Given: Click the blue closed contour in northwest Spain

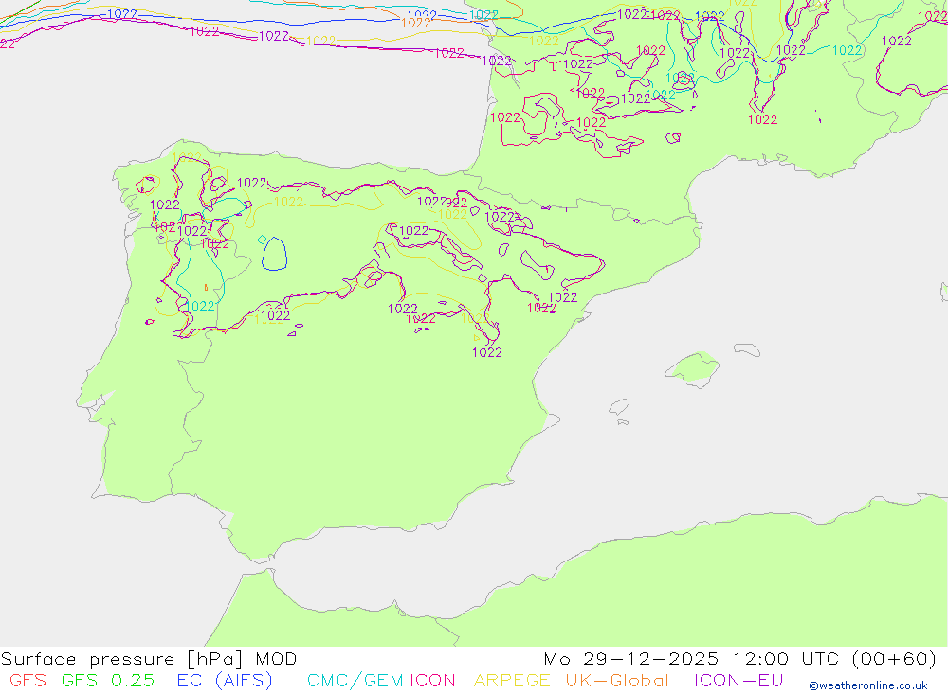Looking at the screenshot, I should (x=274, y=254).
